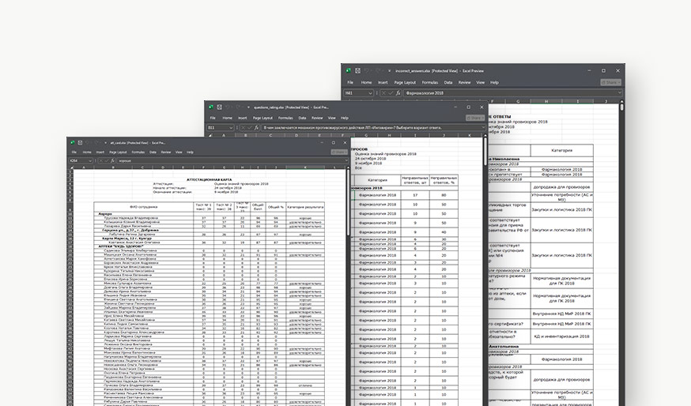Click the Share button in incorrect_answers window
Screen dimensions: 691x406
[x=610, y=82]
